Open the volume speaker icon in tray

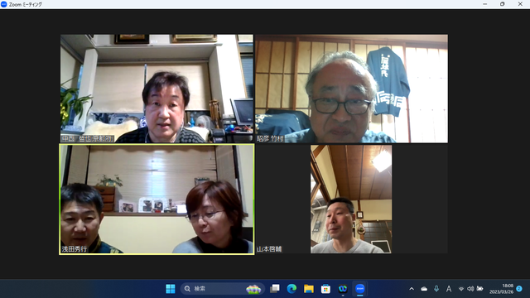coord(470,289)
